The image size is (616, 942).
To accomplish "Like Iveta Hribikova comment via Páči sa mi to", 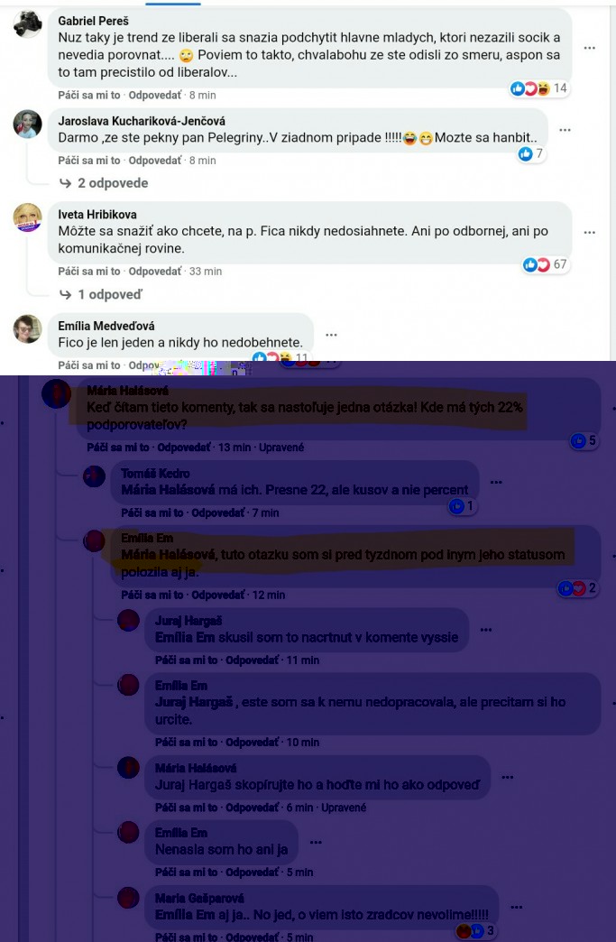I will (x=89, y=271).
